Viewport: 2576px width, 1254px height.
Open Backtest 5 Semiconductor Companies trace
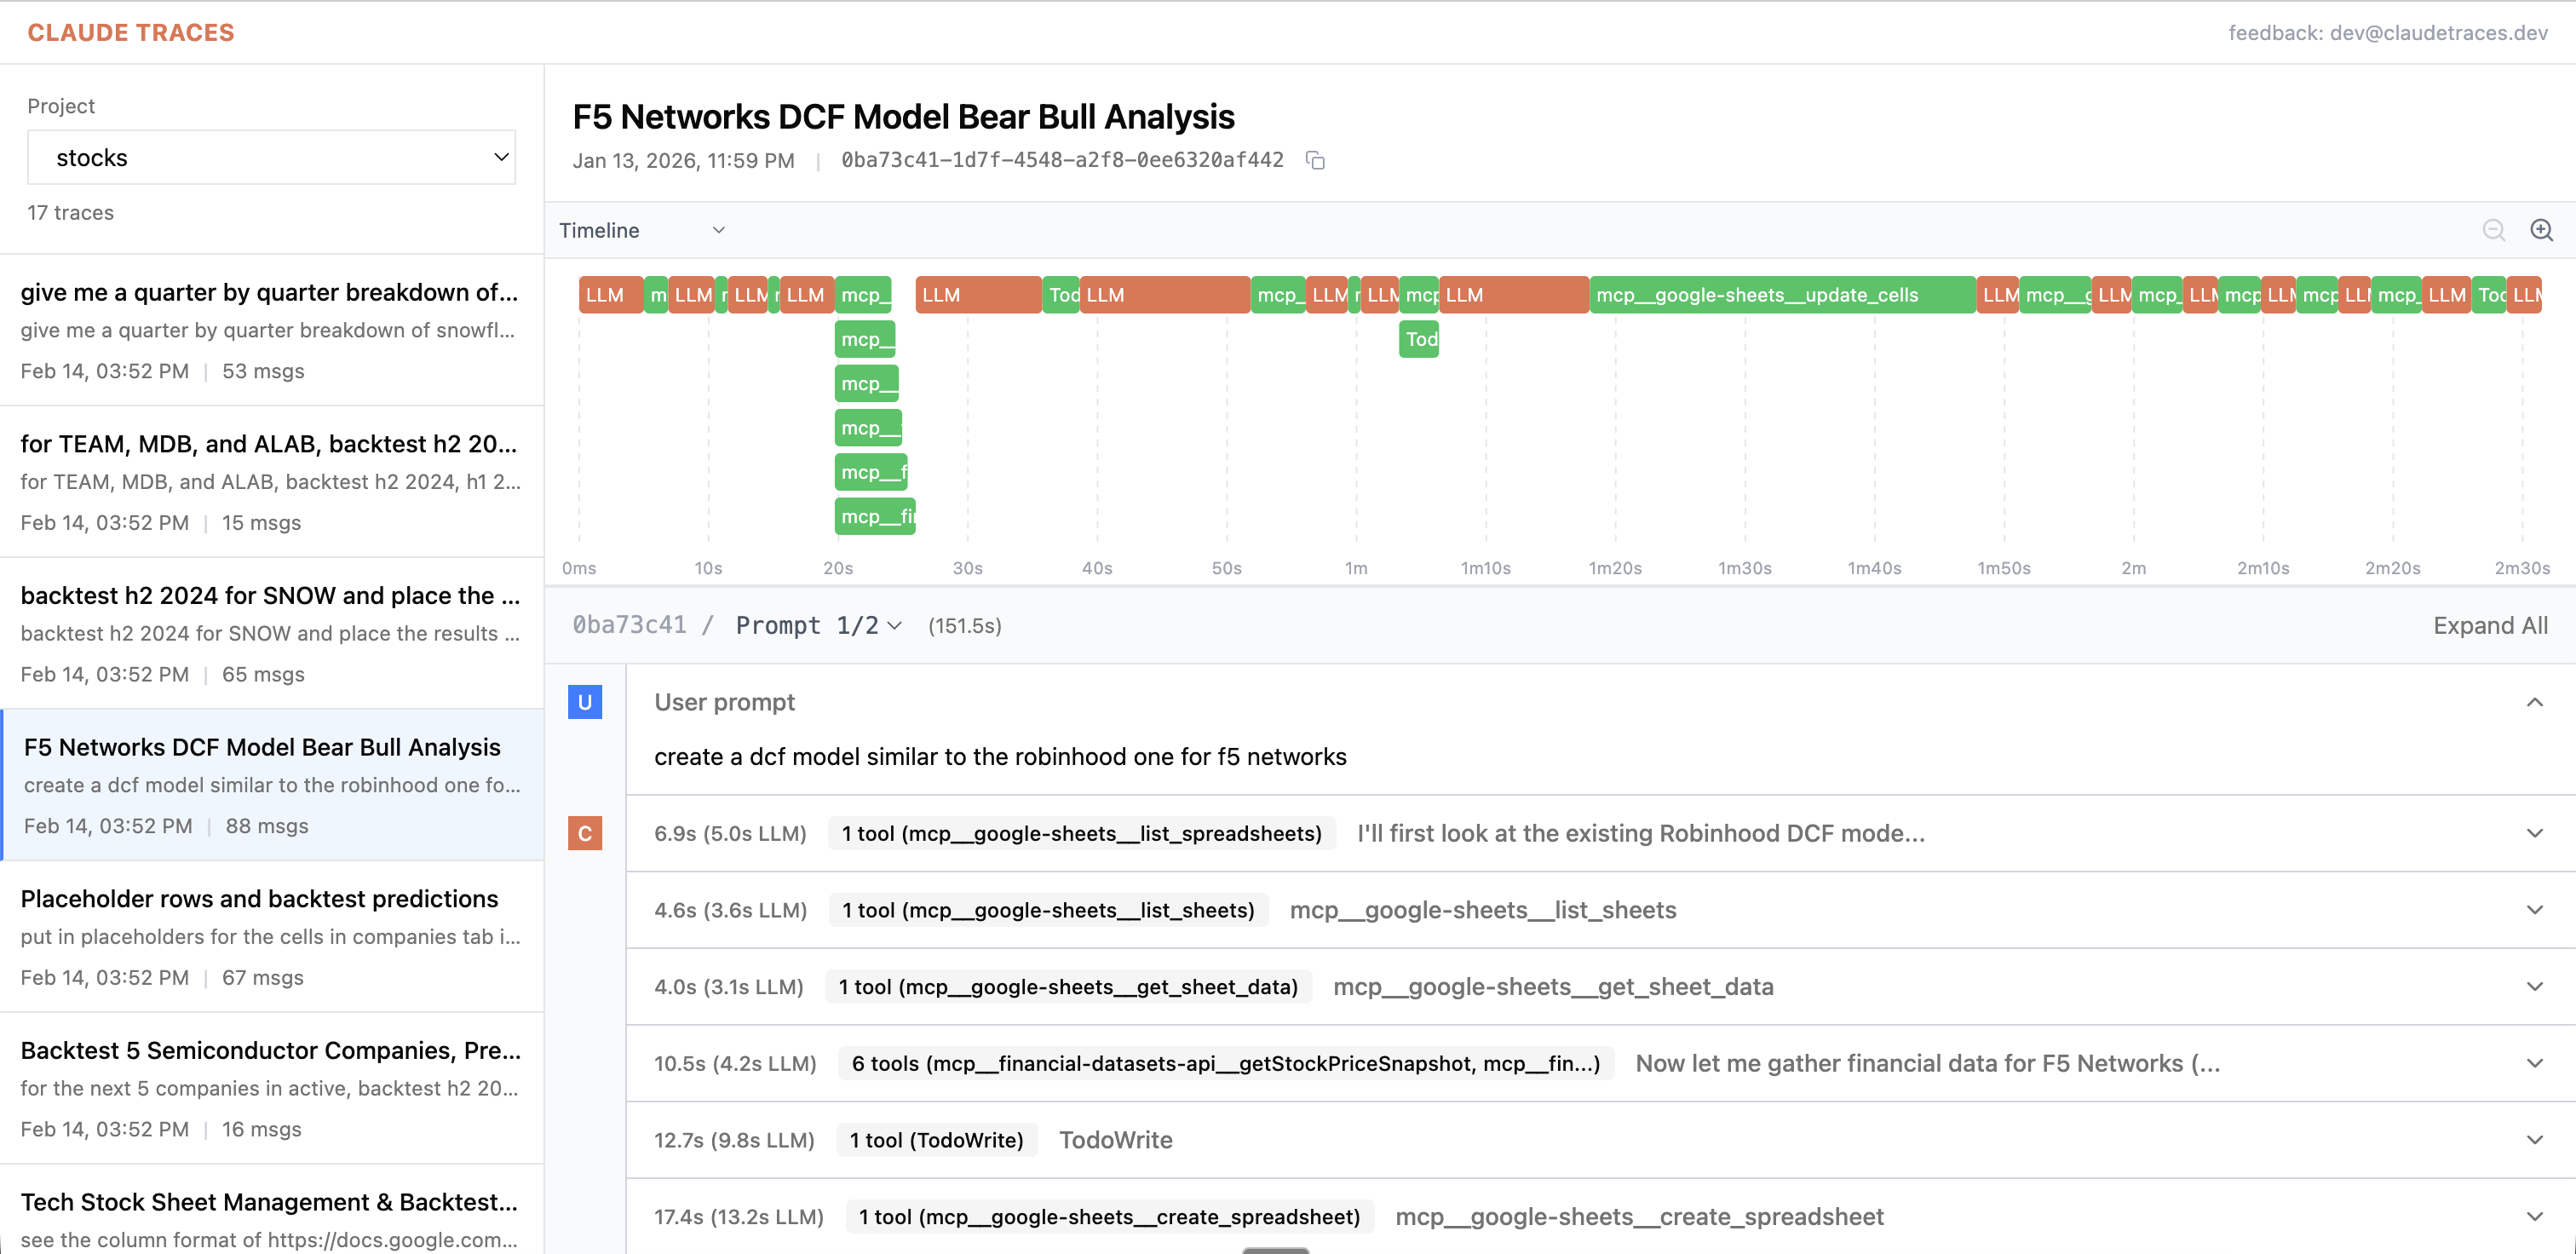tap(271, 1088)
